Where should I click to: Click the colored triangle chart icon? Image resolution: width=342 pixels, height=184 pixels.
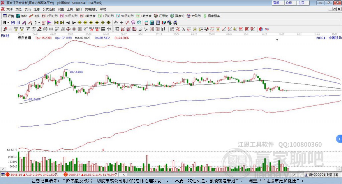(49, 23)
